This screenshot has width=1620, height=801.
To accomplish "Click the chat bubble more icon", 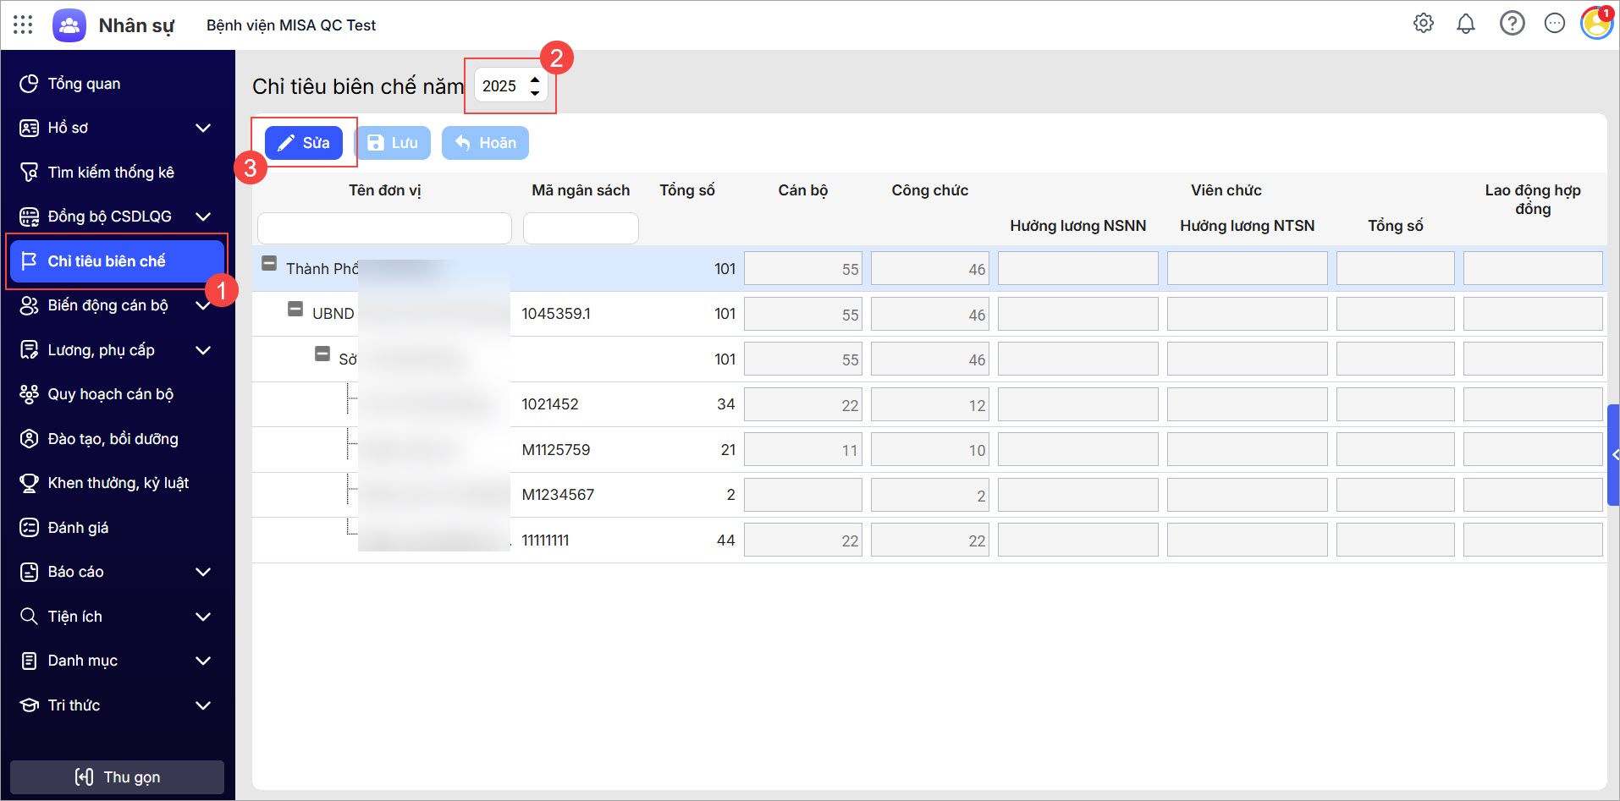I will point(1555,24).
